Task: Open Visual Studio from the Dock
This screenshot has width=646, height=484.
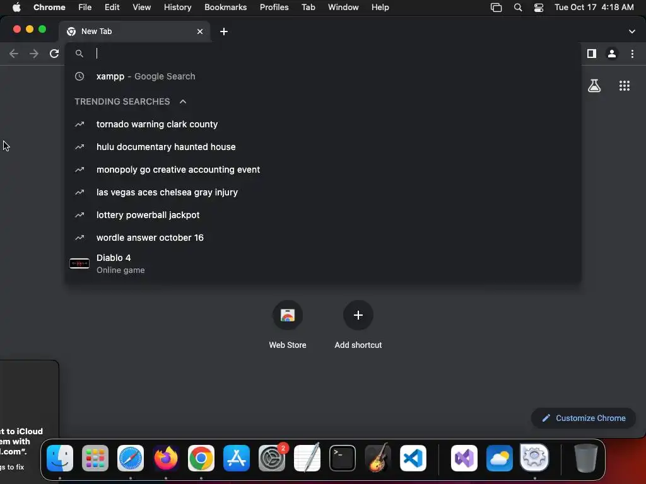Action: tap(464, 458)
